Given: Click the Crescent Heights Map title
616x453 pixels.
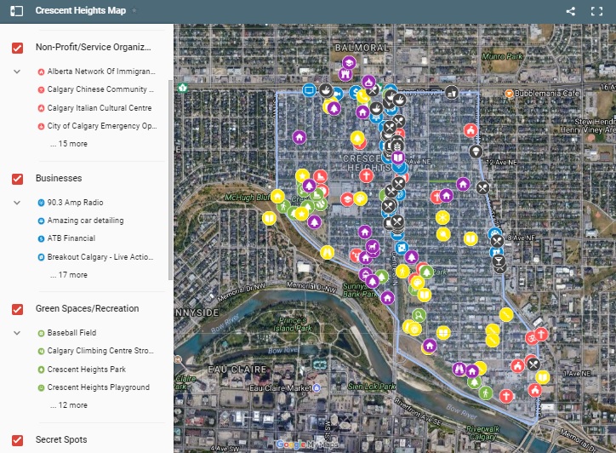Looking at the screenshot, I should 81,10.
